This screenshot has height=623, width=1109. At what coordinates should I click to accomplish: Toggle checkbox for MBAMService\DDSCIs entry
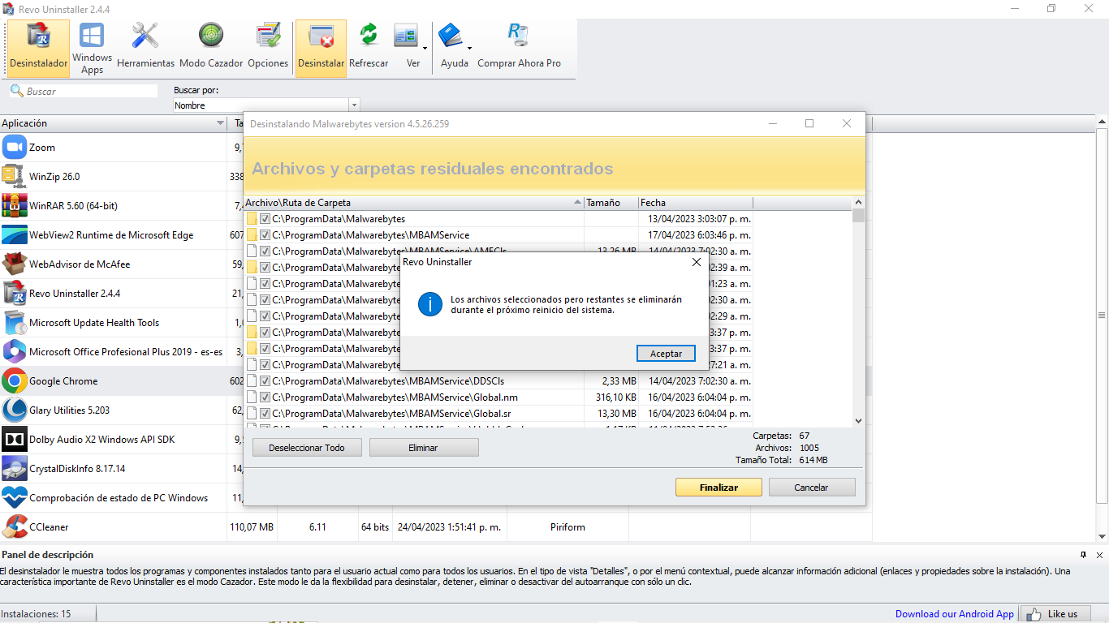(x=265, y=381)
